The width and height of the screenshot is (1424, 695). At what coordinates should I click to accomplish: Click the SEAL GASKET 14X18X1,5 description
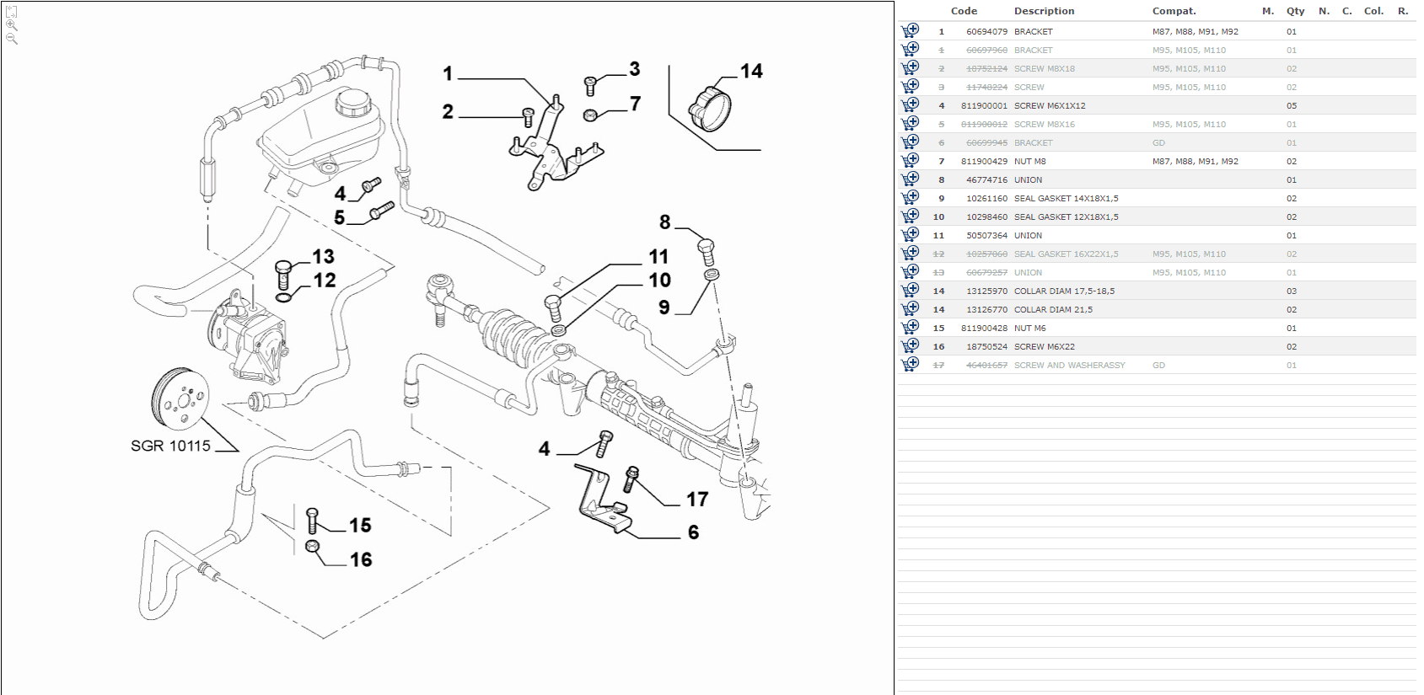[x=1066, y=198]
